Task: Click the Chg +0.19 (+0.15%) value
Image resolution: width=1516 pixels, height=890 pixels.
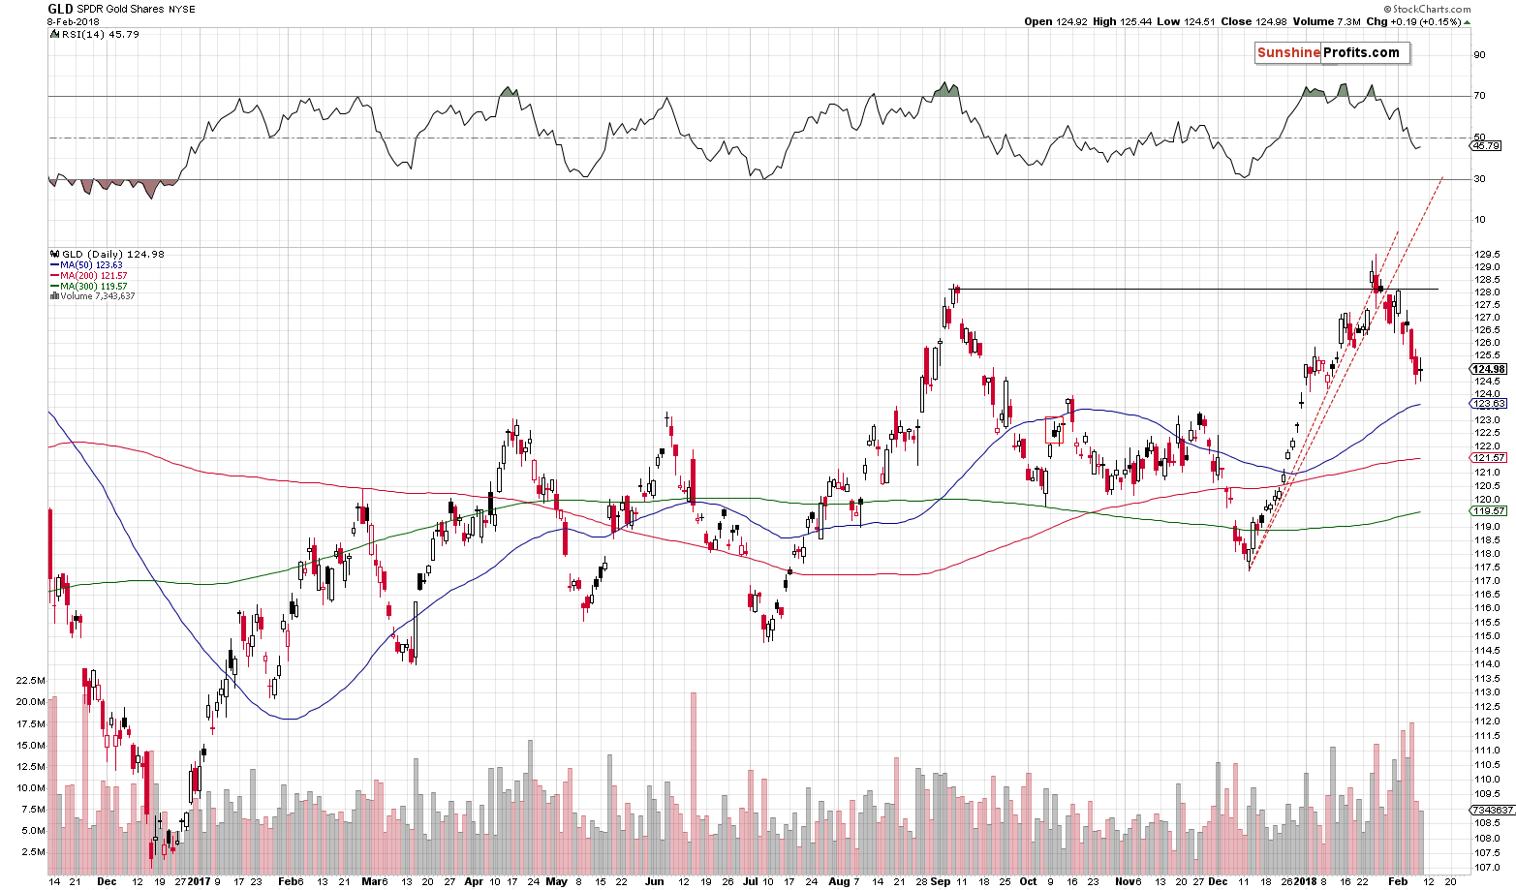Action: [1417, 21]
